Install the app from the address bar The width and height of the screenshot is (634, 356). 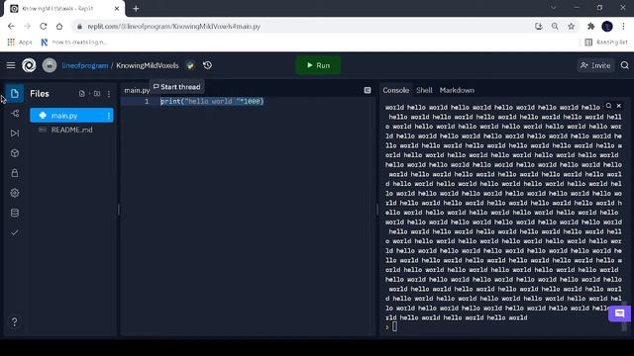coord(539,27)
